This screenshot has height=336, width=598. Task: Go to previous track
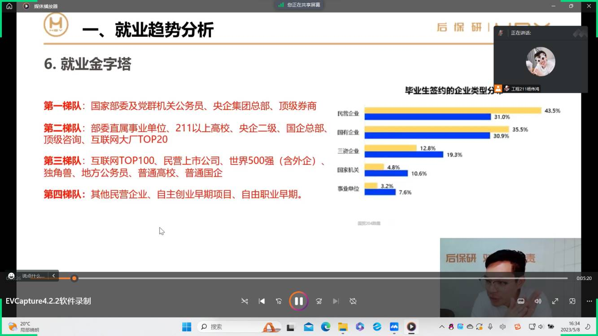pos(262,301)
